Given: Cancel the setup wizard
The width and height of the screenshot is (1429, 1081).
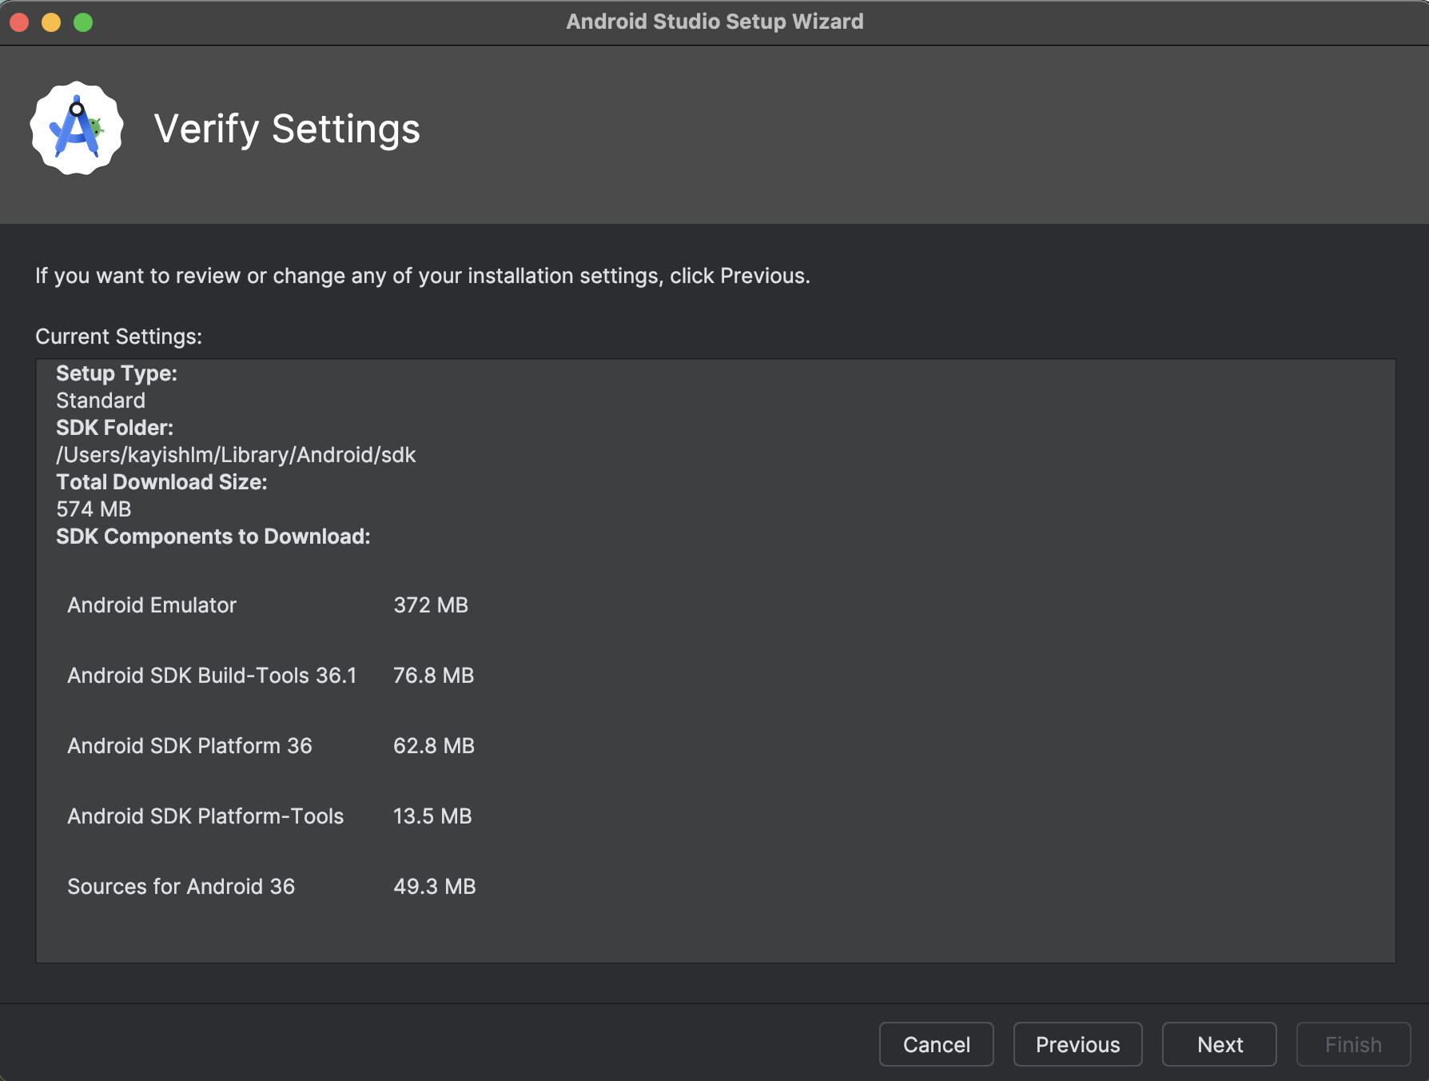Looking at the screenshot, I should (936, 1044).
